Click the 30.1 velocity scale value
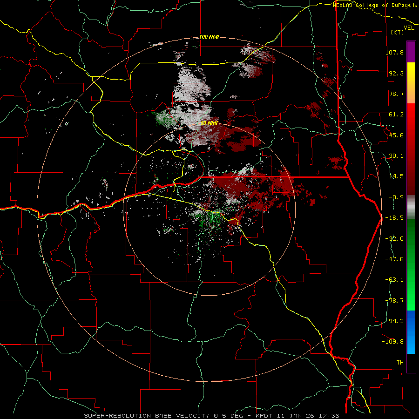The image size is (419, 419). 396,156
